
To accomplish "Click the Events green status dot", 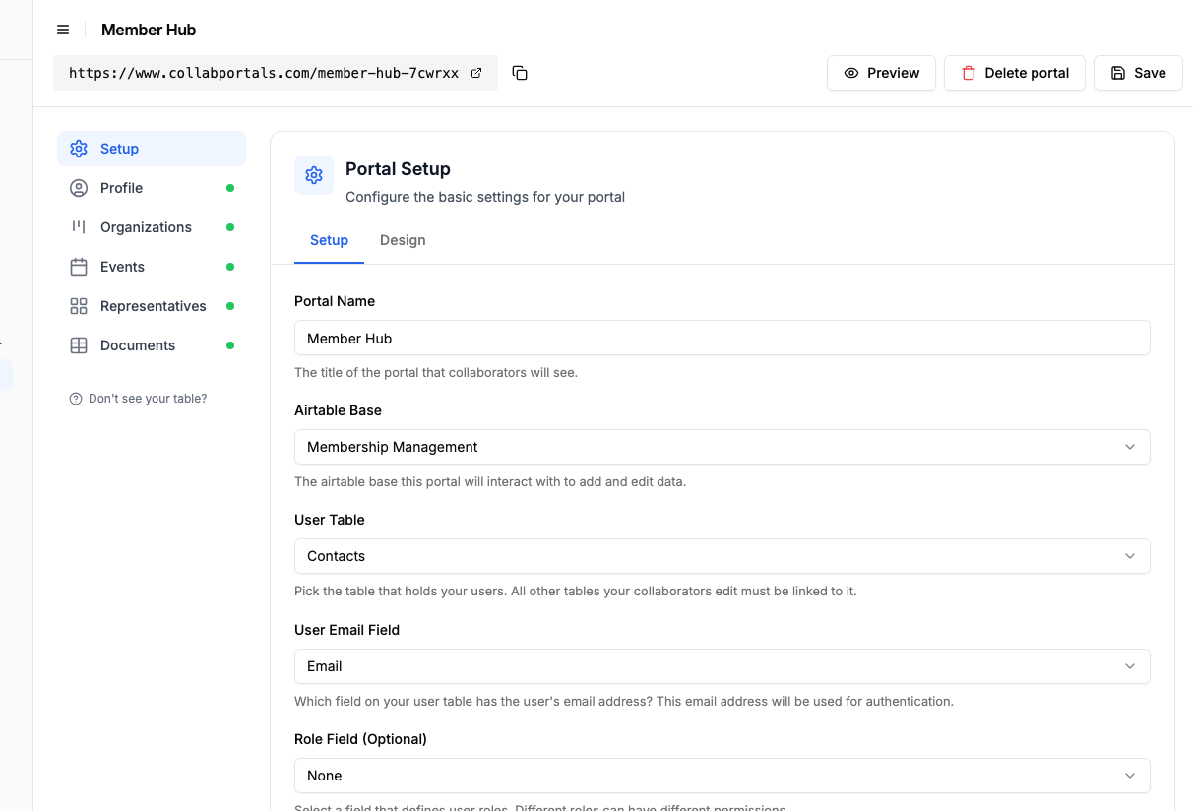I will 230,267.
